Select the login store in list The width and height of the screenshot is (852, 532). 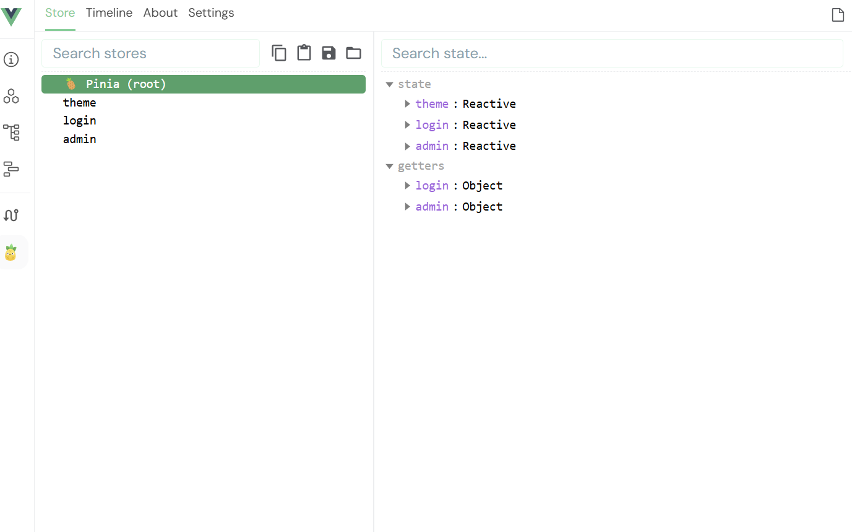coord(80,121)
